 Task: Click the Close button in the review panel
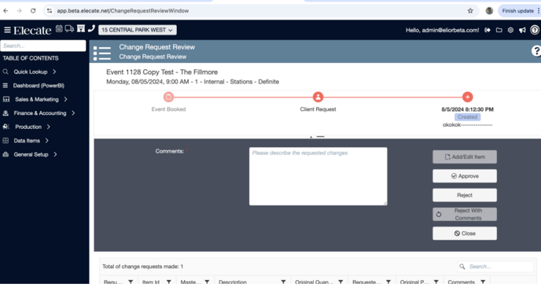pos(465,233)
